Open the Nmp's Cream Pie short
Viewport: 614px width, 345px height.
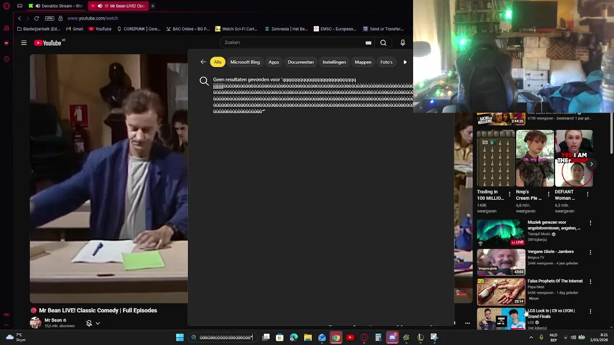tap(535, 158)
